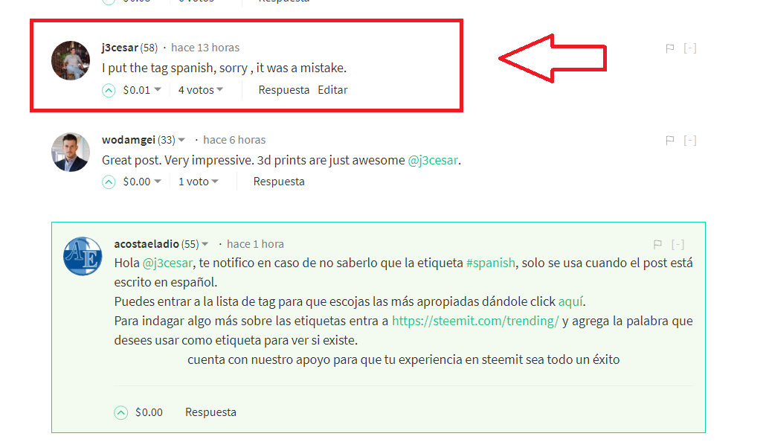Expand wodamgei's user dropdown arrow
The width and height of the screenshot is (766, 445).
[181, 140]
